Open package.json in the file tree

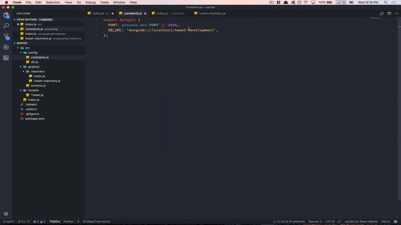click(34, 119)
